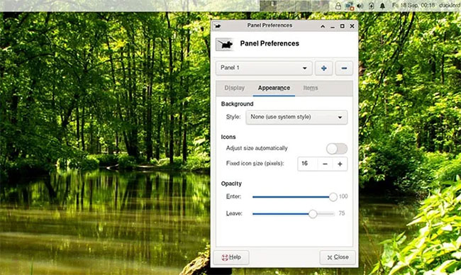The height and width of the screenshot is (275, 461).
Task: Add a new panel with plus button
Action: point(323,68)
